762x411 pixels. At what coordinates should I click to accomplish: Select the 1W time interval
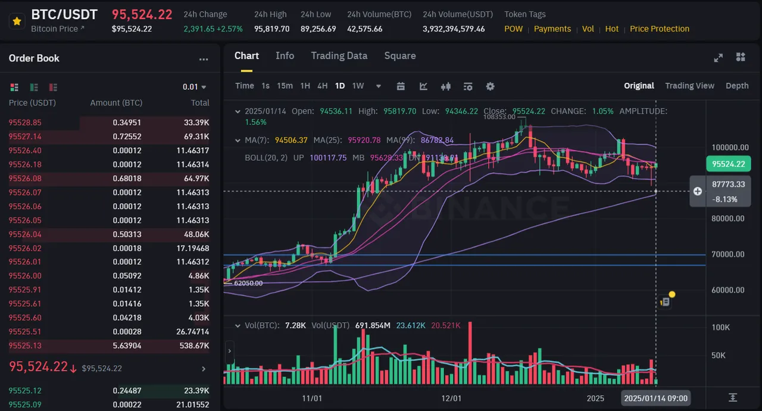[x=358, y=86]
